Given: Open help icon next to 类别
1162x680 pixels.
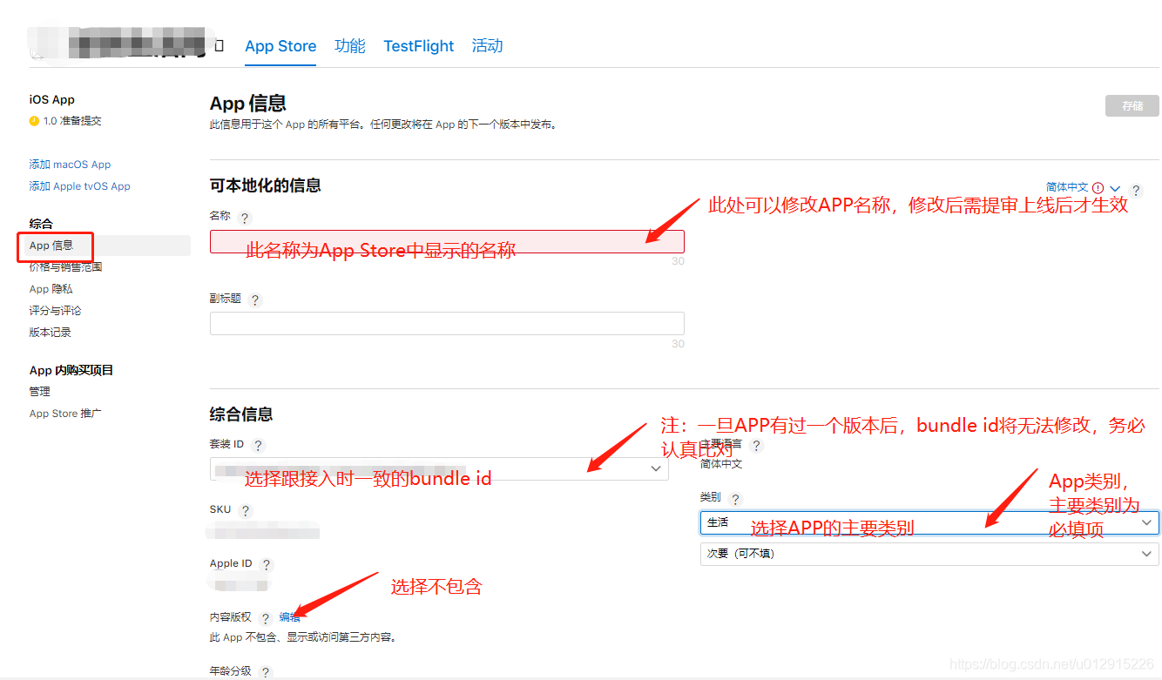Looking at the screenshot, I should [x=736, y=500].
